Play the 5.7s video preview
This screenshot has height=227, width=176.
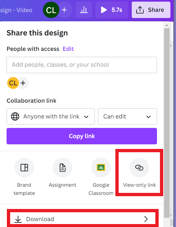112,10
